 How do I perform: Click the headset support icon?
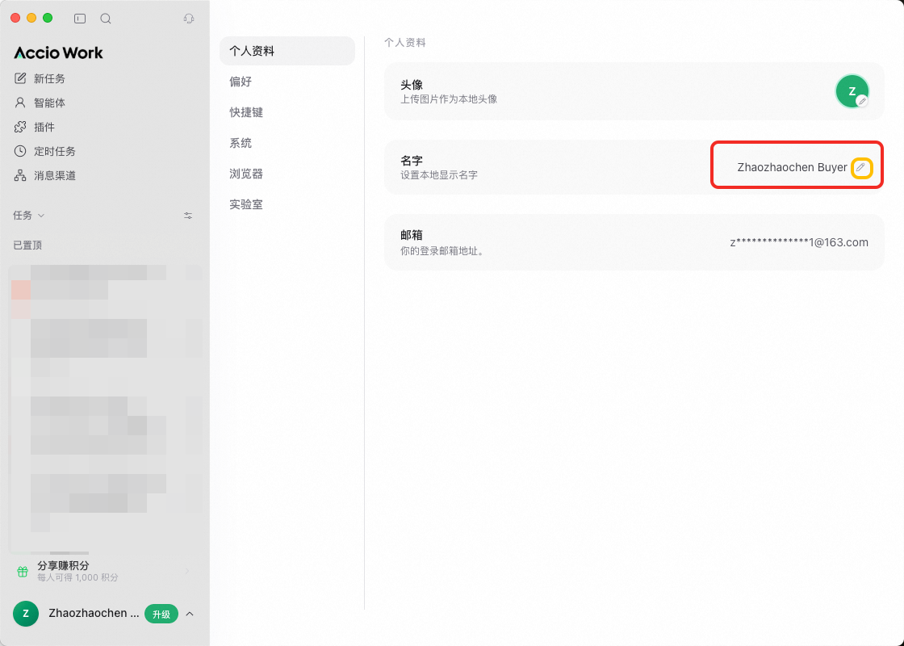point(189,19)
